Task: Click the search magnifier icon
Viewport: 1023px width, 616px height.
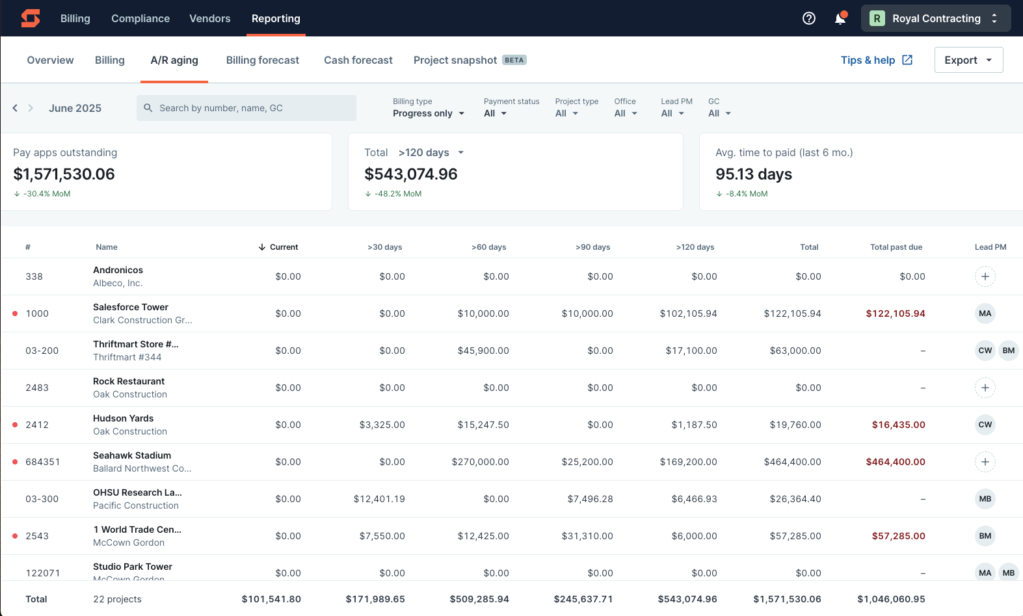Action: (148, 108)
